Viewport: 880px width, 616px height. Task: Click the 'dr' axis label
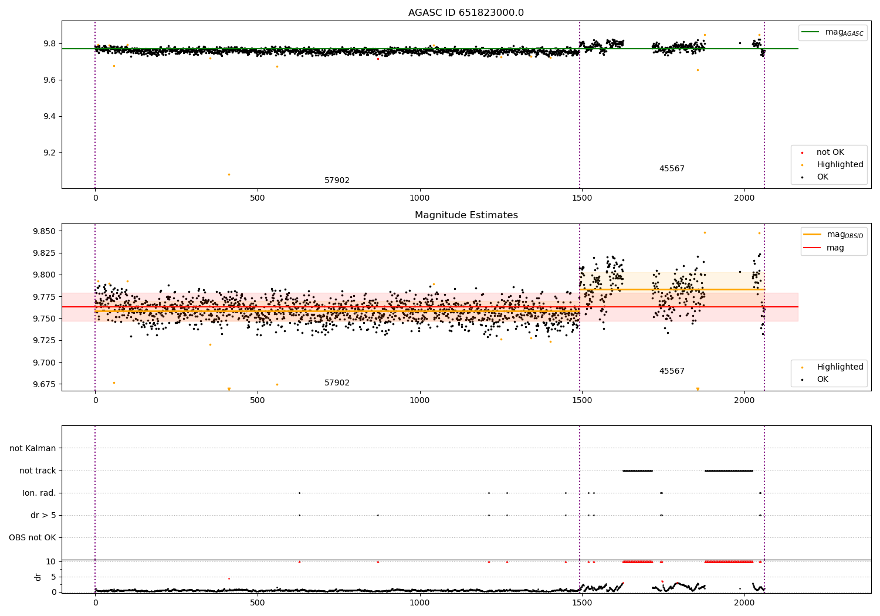pos(38,577)
